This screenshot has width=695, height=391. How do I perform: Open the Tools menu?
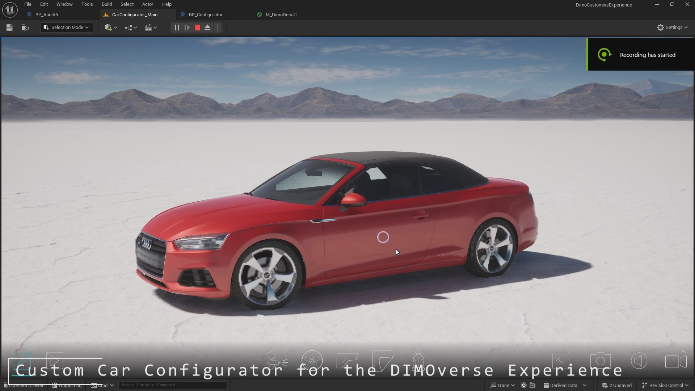[x=87, y=4]
